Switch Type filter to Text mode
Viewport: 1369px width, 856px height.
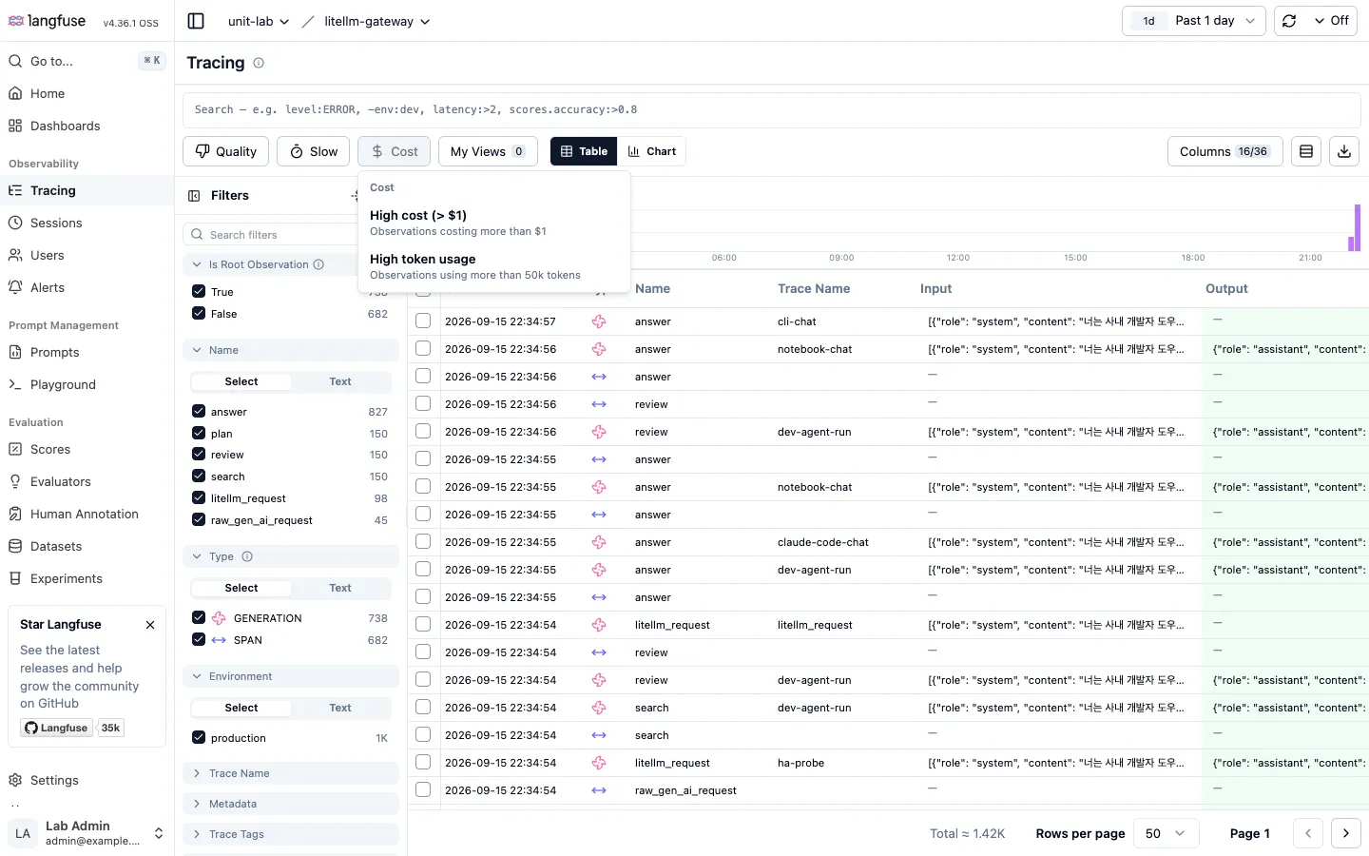[340, 588]
